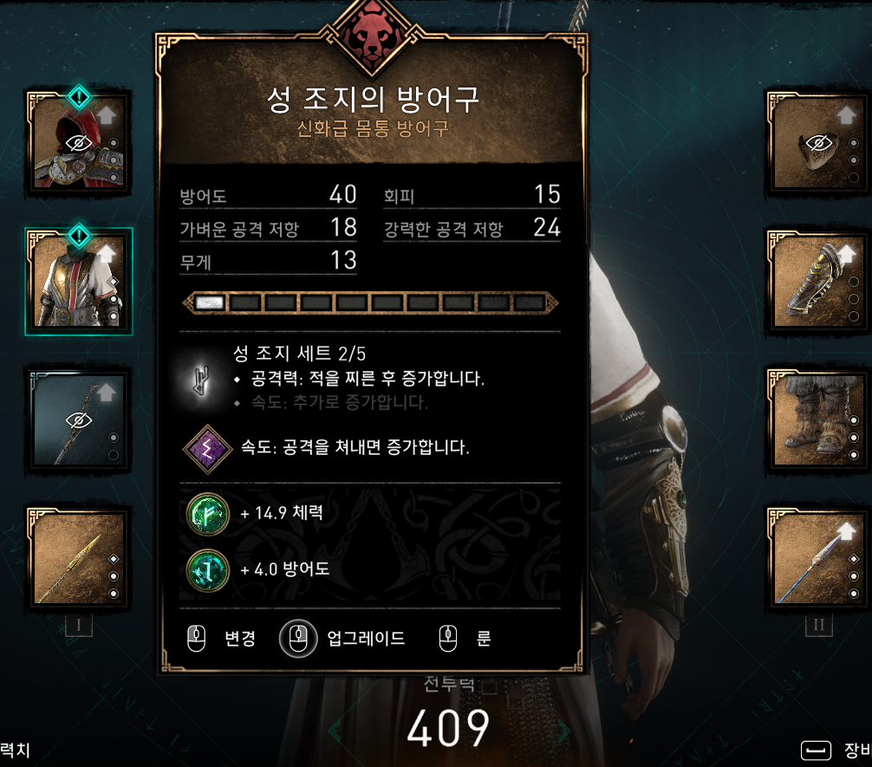Toggle the eye icon on bow slot
The height and width of the screenshot is (767, 872).
78,420
